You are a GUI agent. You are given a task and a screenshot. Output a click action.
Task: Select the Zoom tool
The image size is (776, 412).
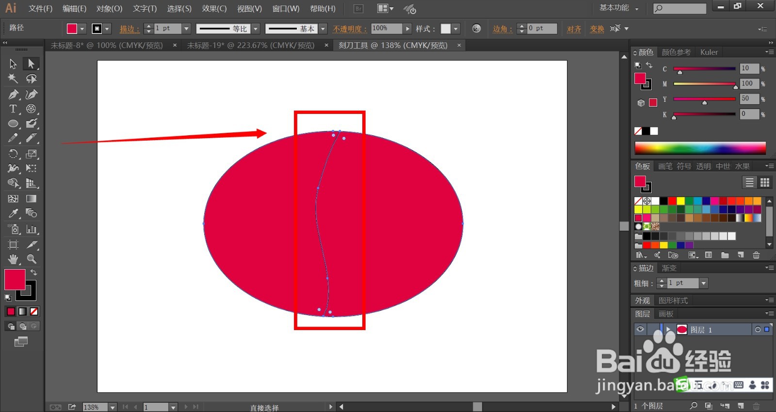[x=32, y=259]
